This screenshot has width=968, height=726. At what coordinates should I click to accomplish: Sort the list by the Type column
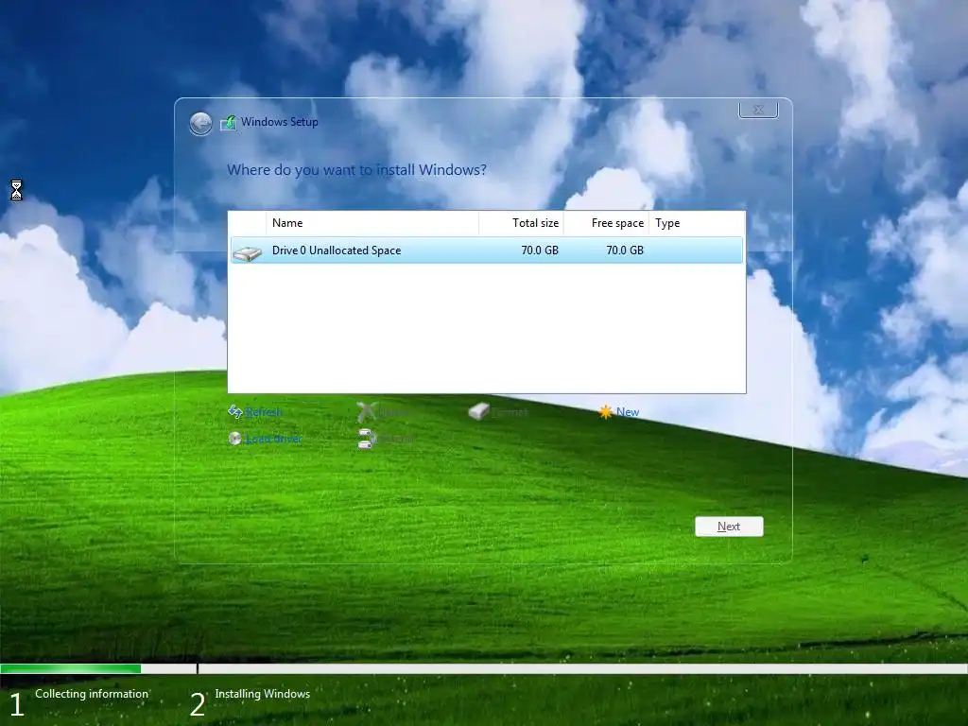(697, 223)
